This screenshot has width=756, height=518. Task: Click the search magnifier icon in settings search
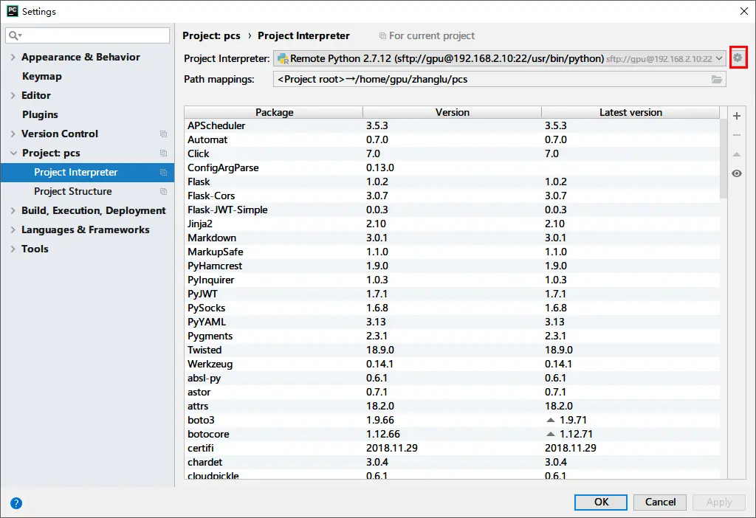point(15,35)
